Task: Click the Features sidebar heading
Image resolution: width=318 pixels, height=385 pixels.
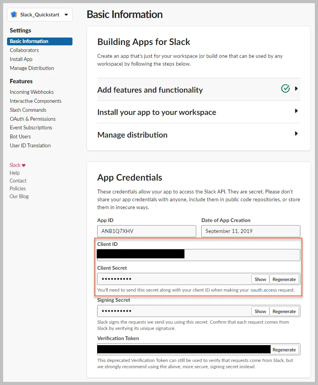Action: click(21, 81)
